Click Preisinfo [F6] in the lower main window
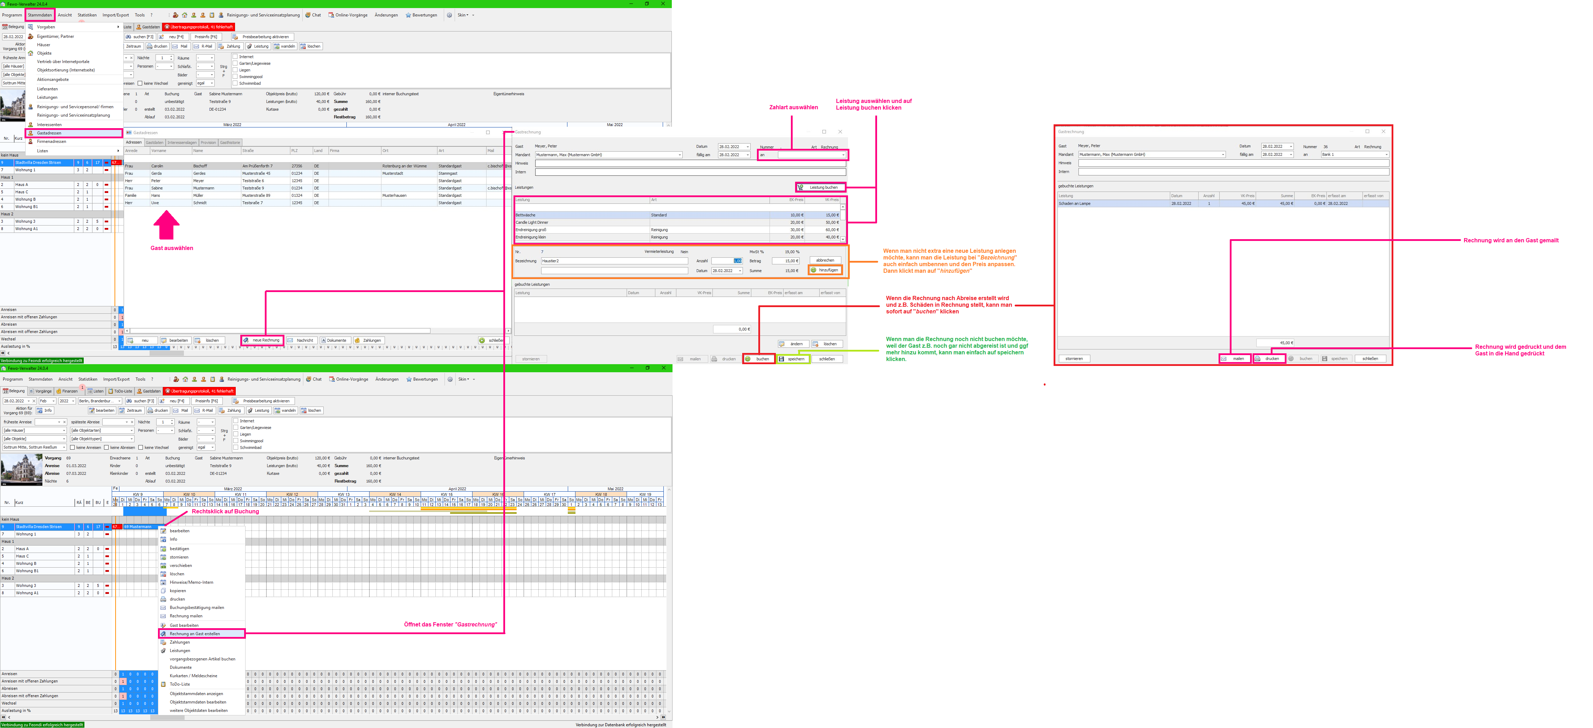1593x728 pixels. point(207,401)
